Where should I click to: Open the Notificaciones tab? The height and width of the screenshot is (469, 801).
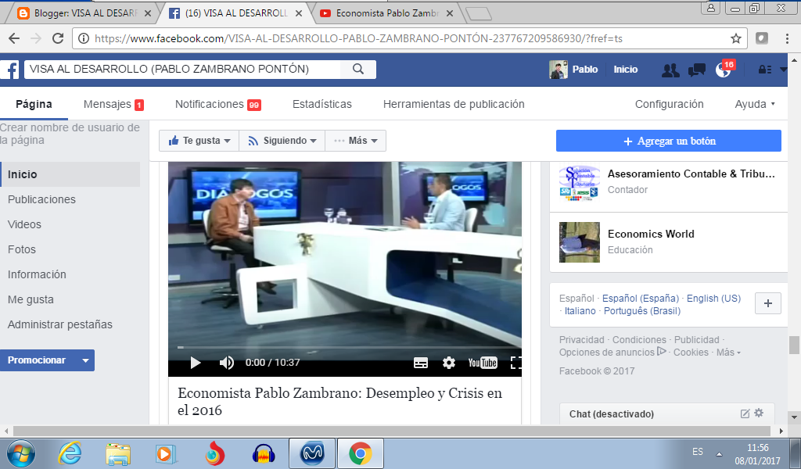point(218,104)
